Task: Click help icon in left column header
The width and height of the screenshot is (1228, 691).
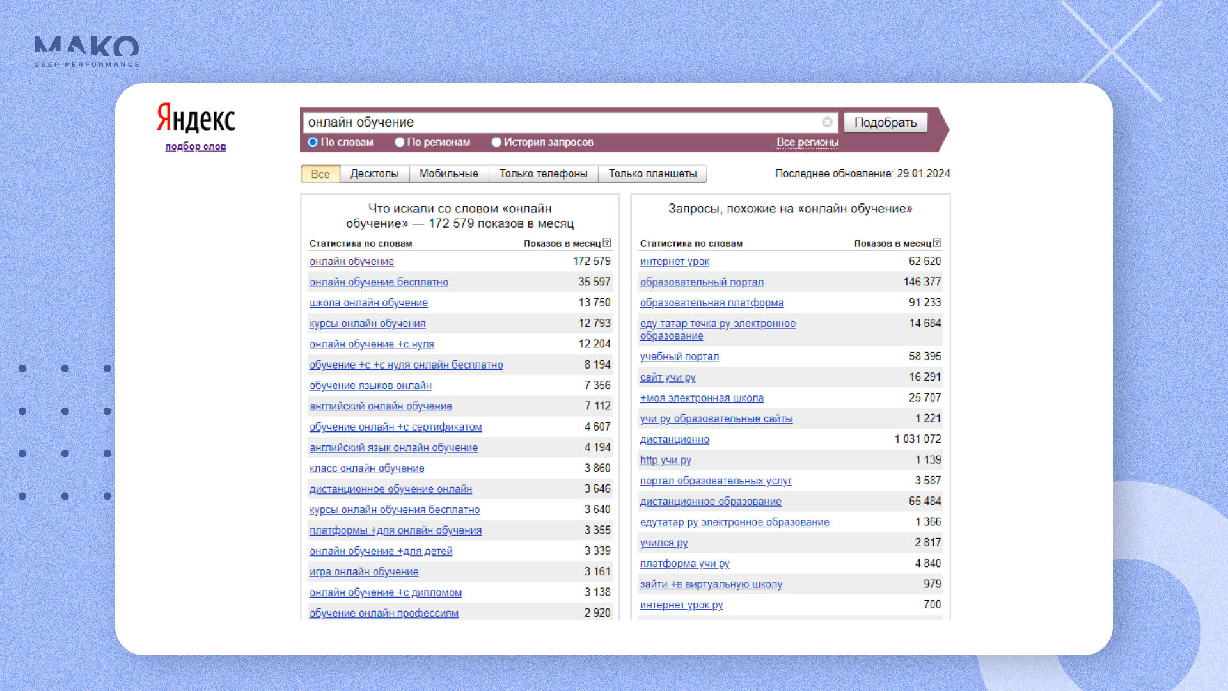Action: tap(607, 243)
